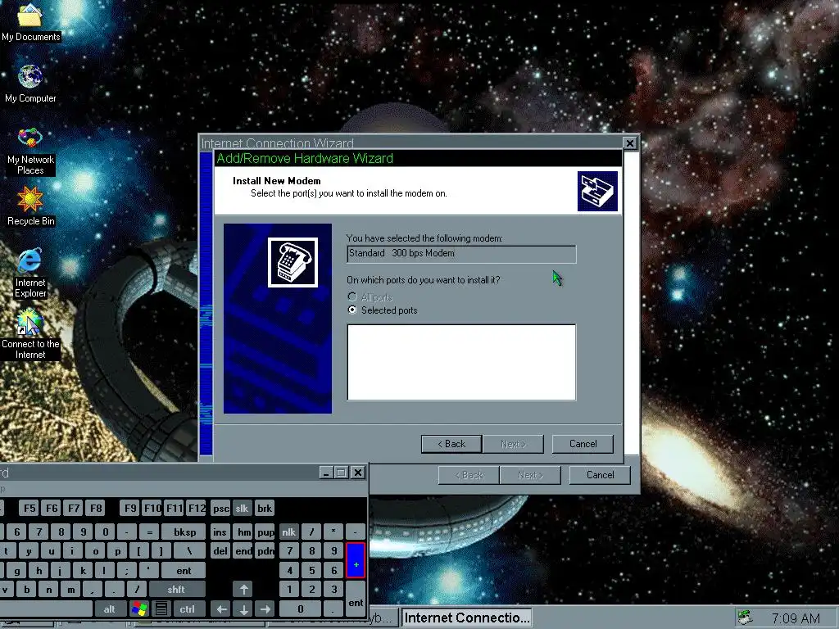The image size is (839, 629).
Task: Click the semicolon key on on-screen keyboard
Action: coord(127,570)
